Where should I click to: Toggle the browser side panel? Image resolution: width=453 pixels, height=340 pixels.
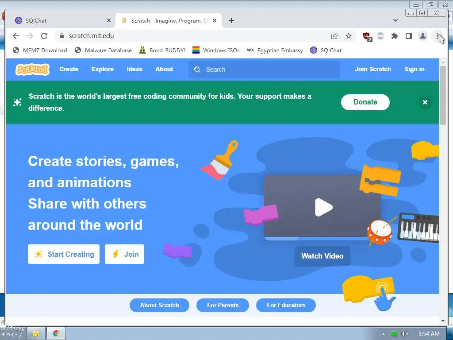408,36
